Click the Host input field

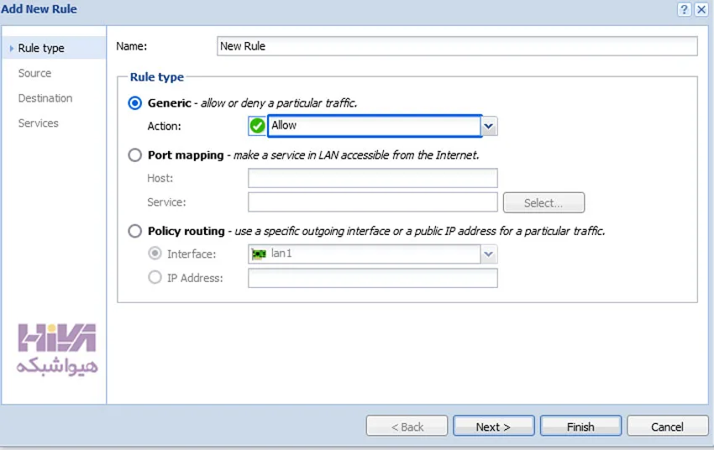[x=372, y=178]
